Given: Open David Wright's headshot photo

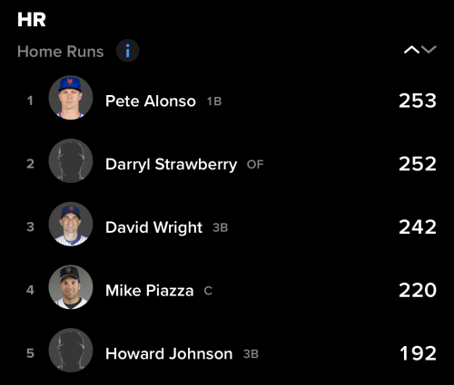Looking at the screenshot, I should 71,224.
